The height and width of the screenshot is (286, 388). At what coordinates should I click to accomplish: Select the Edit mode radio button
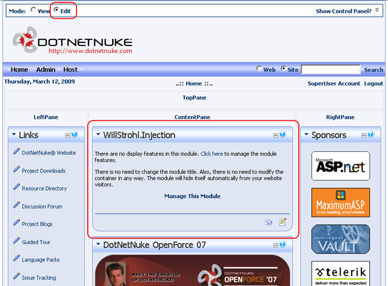point(56,11)
